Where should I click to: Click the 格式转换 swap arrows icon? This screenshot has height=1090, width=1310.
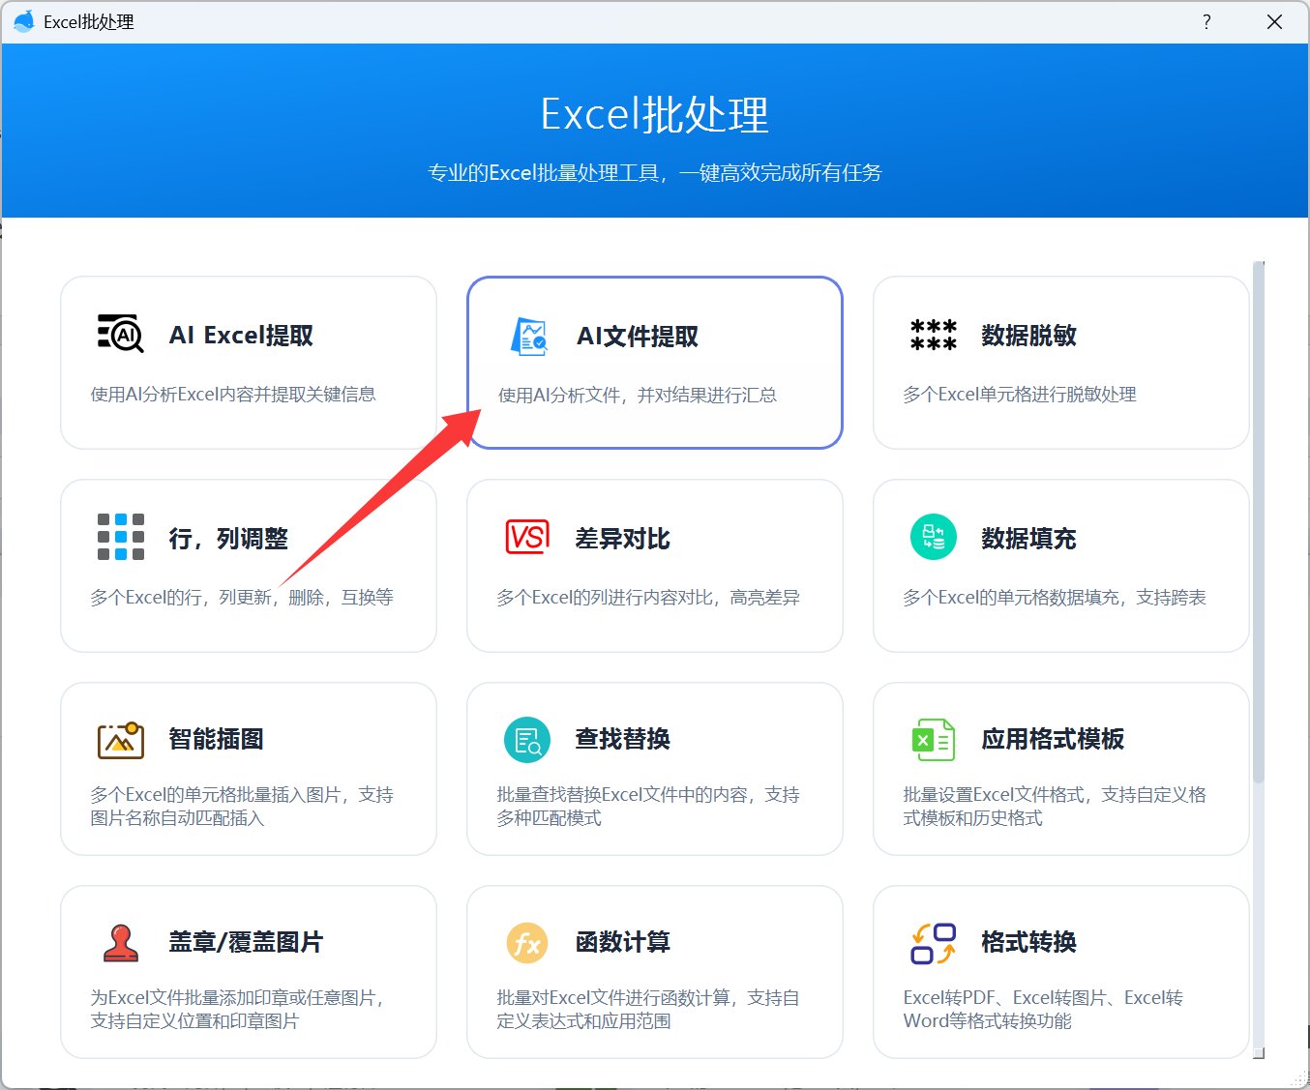coord(934,943)
